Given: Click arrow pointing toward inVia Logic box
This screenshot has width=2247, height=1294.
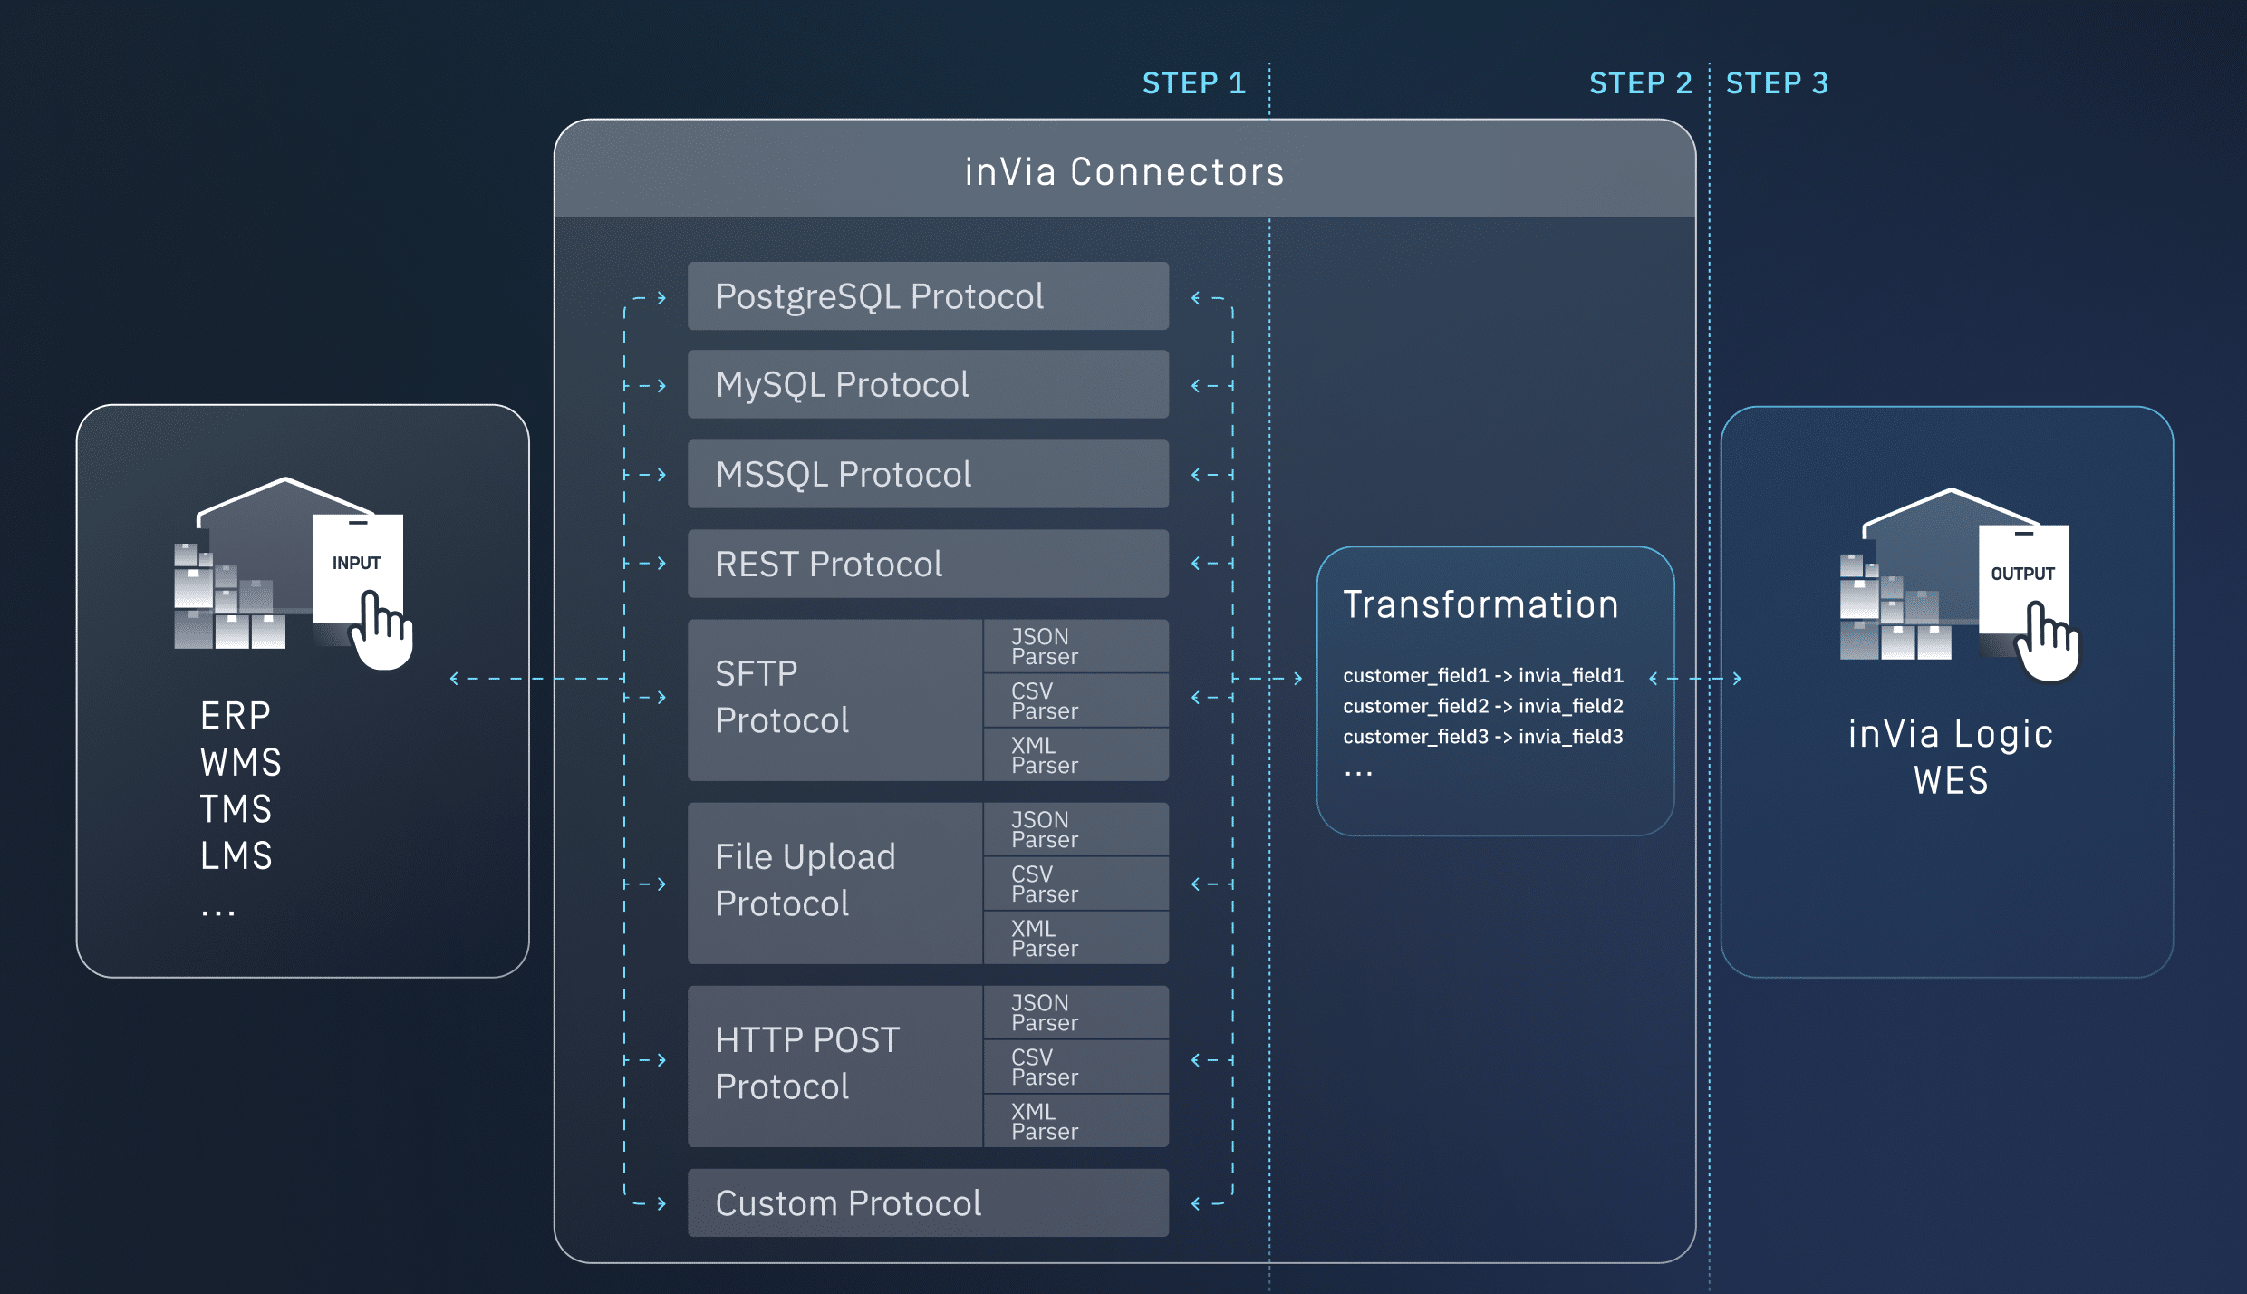Looking at the screenshot, I should [x=1736, y=678].
